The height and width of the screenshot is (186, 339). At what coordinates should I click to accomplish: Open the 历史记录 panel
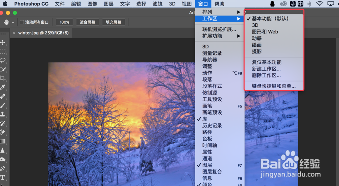pos(220,125)
